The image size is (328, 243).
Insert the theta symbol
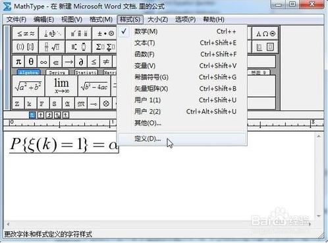click(31, 62)
